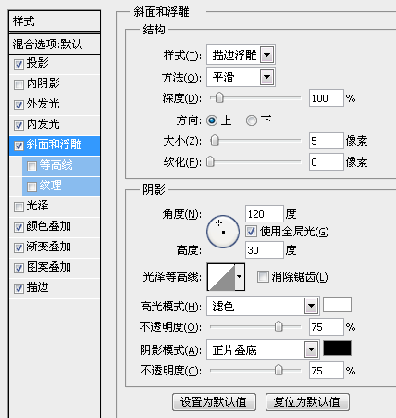Open the black shadow color swatch
Viewport: 396px width, 418px height.
click(337, 348)
